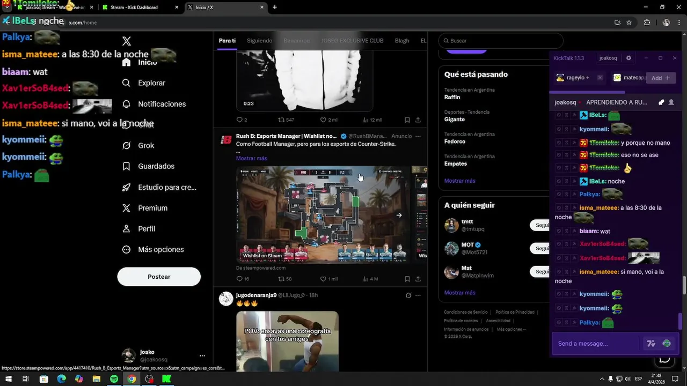Click the Postear button

[159, 277]
